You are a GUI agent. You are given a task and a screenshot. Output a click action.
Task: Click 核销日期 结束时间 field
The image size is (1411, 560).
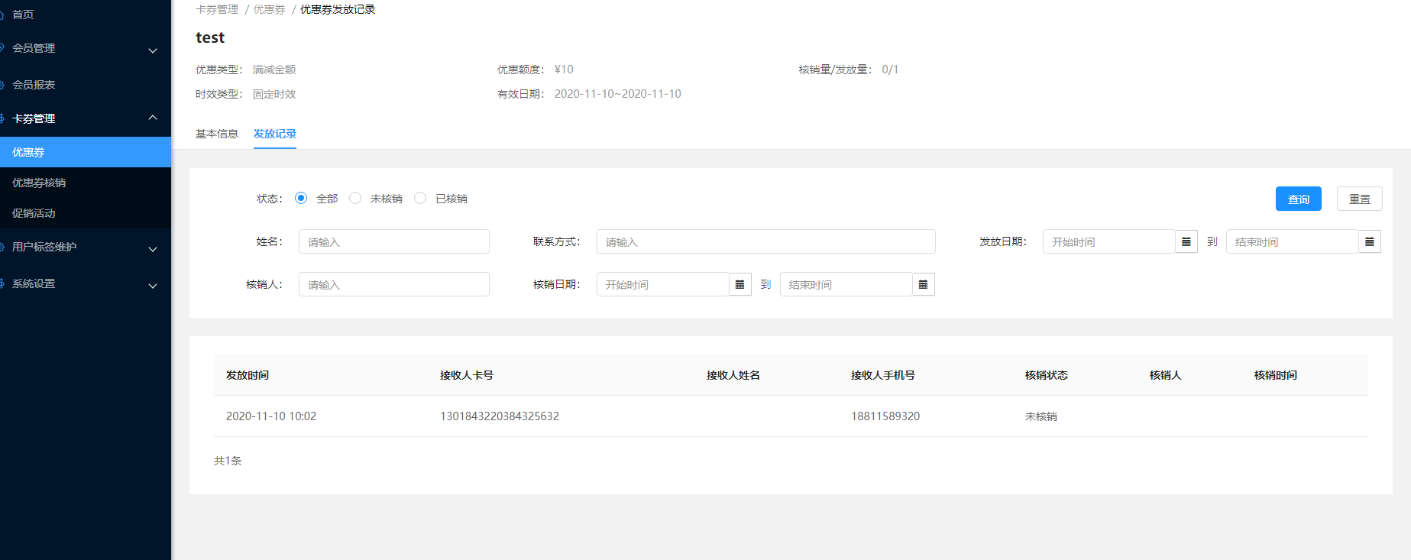click(x=846, y=284)
